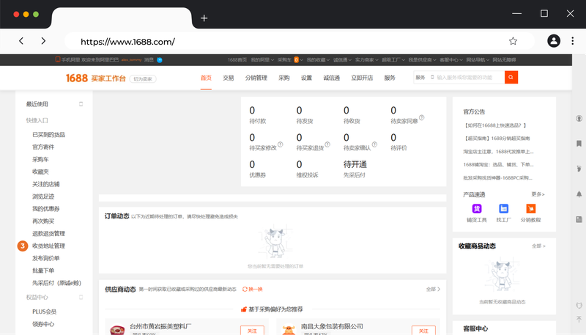
Task: Open a new browser tab
Action: pyautogui.click(x=204, y=18)
